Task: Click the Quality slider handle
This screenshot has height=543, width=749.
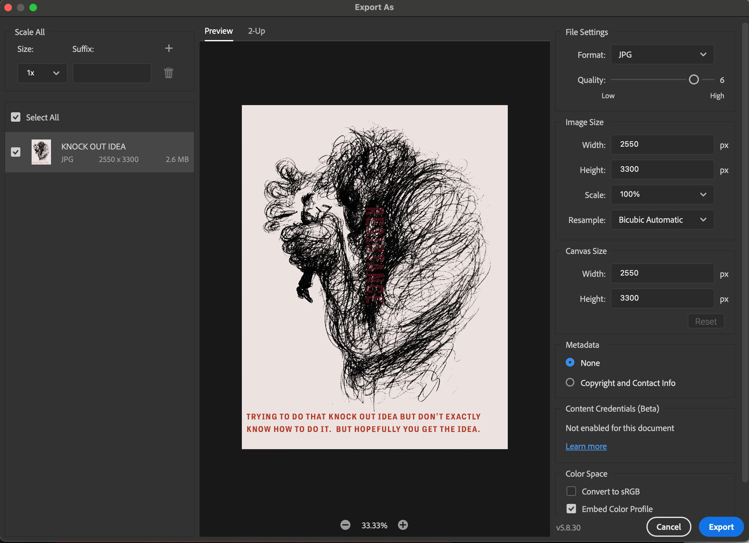Action: tap(694, 80)
